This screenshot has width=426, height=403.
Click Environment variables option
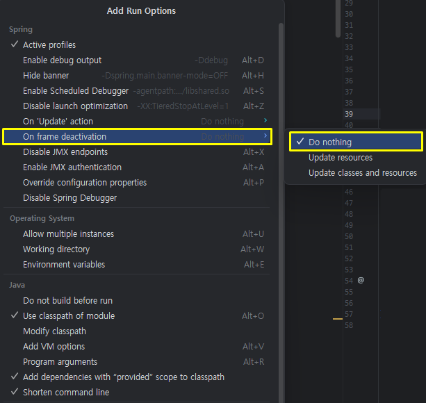pyautogui.click(x=137, y=264)
